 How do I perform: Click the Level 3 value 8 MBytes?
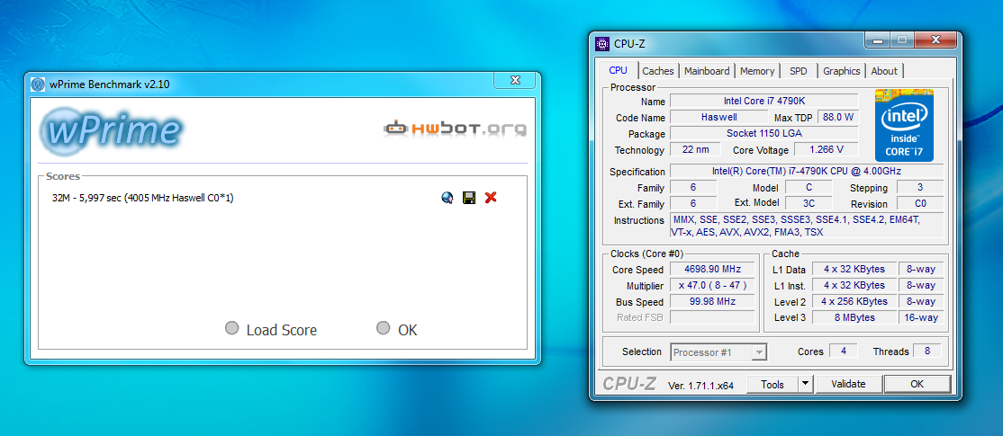click(x=854, y=317)
